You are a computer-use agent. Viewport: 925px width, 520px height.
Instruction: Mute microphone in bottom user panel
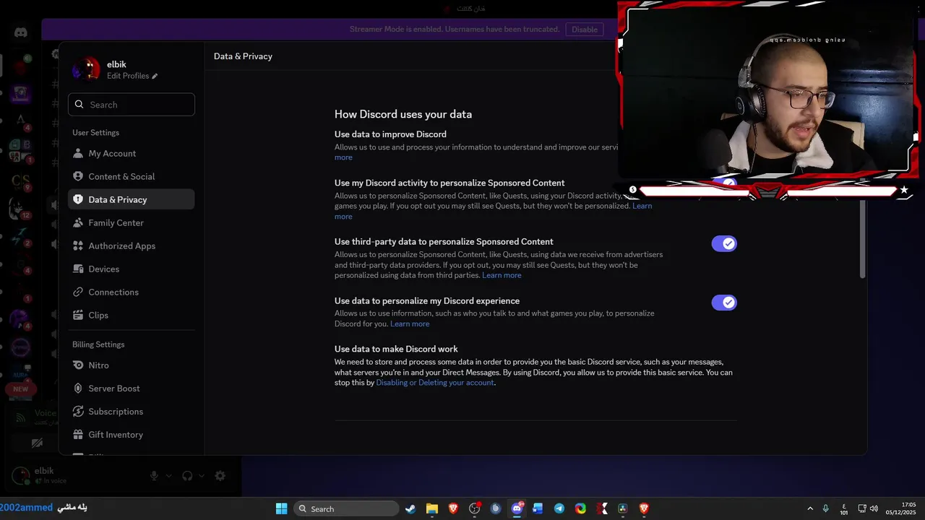154,476
